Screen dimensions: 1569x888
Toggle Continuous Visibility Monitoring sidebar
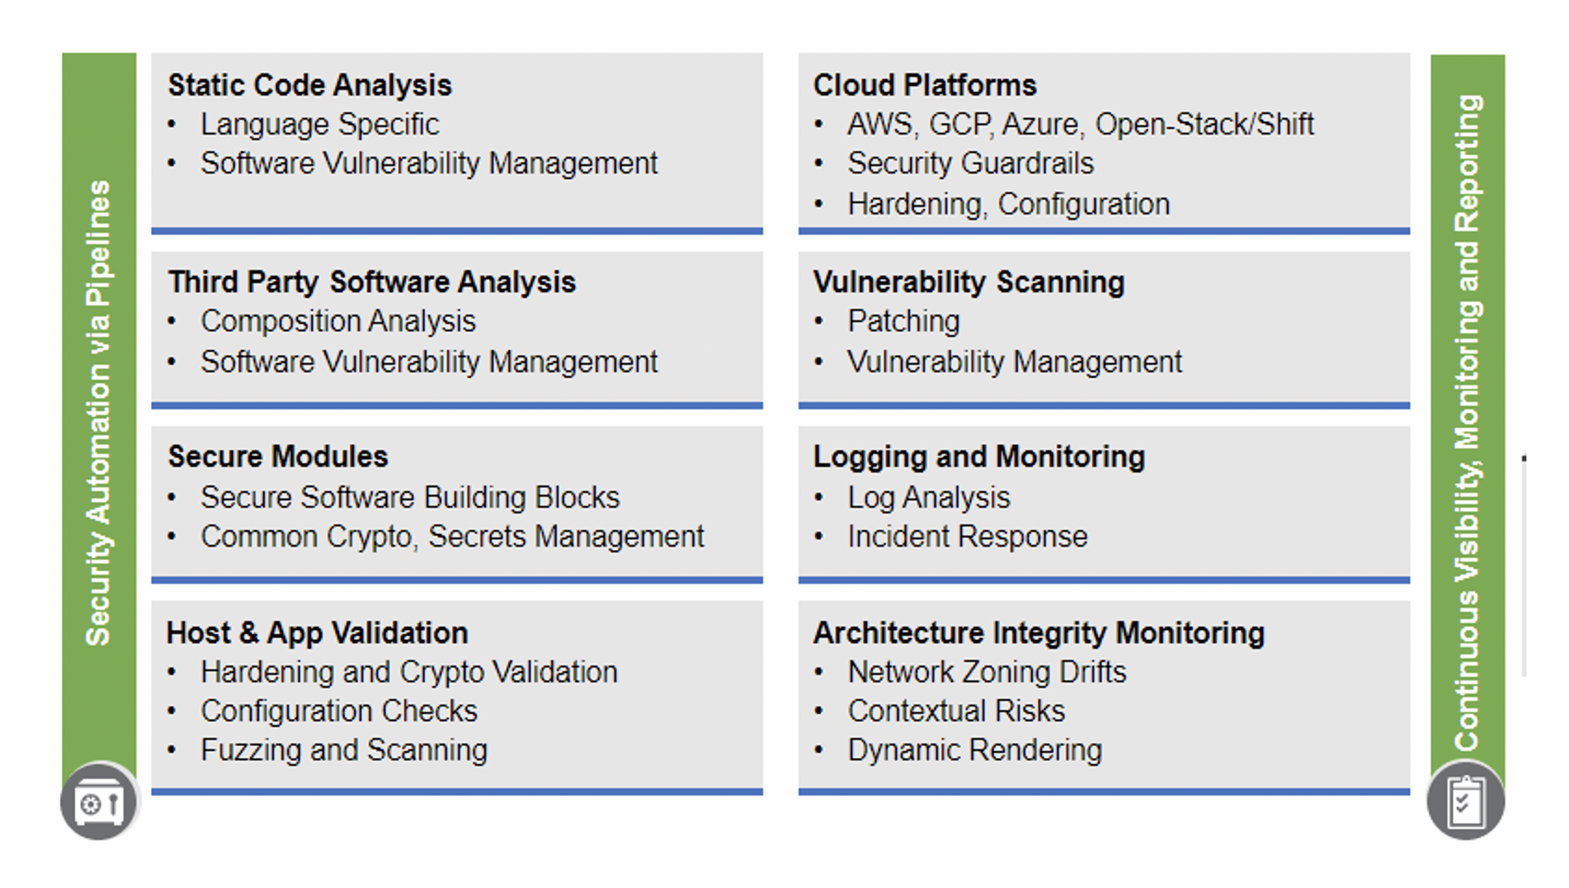(x=1518, y=431)
